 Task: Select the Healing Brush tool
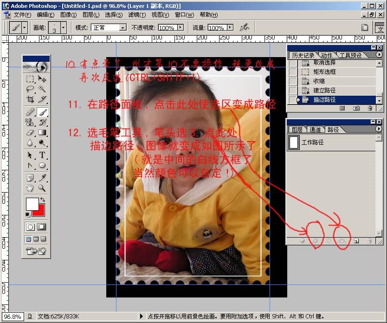click(30, 112)
